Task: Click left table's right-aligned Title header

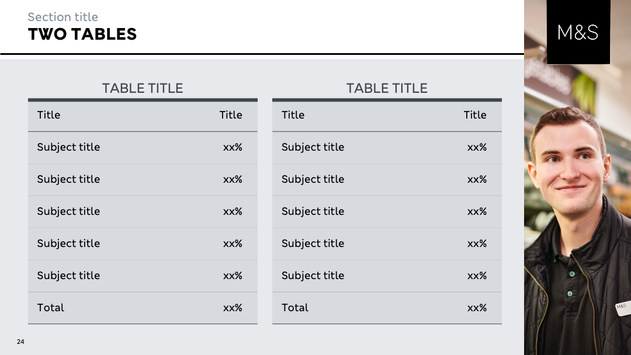Action: (231, 115)
